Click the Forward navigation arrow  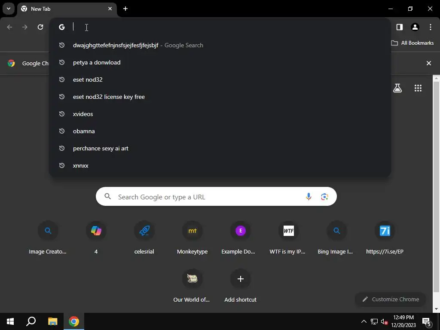(x=25, y=27)
